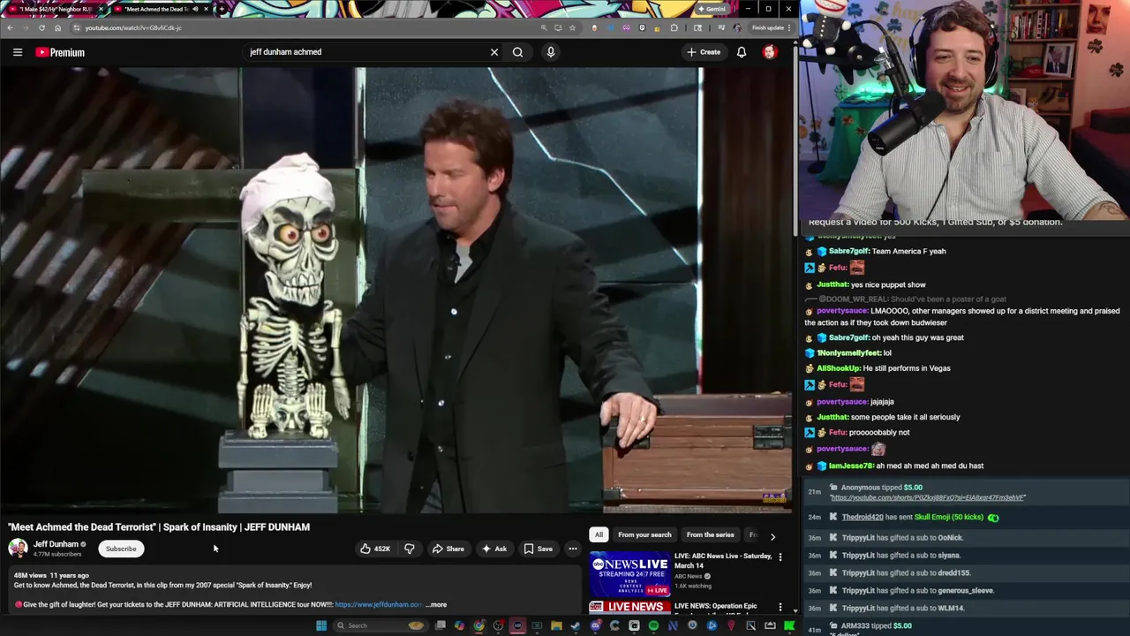Viewport: 1130px width, 636px height.
Task: Select the 'Meet Achmed the Dead' browser tab
Action: click(x=160, y=9)
